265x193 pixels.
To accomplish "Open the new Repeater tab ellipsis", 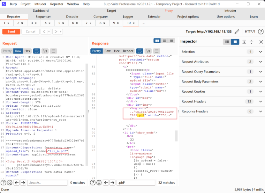I will 143,23.
